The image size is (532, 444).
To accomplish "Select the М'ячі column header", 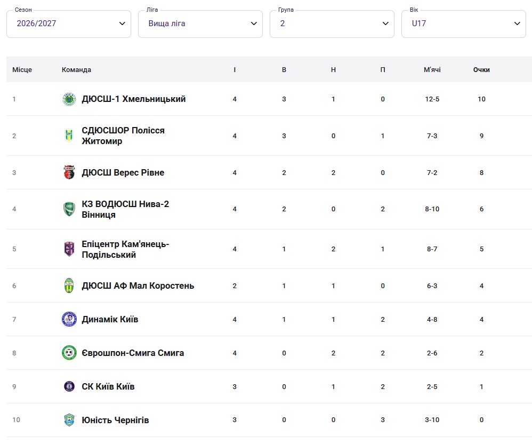I will [x=432, y=69].
